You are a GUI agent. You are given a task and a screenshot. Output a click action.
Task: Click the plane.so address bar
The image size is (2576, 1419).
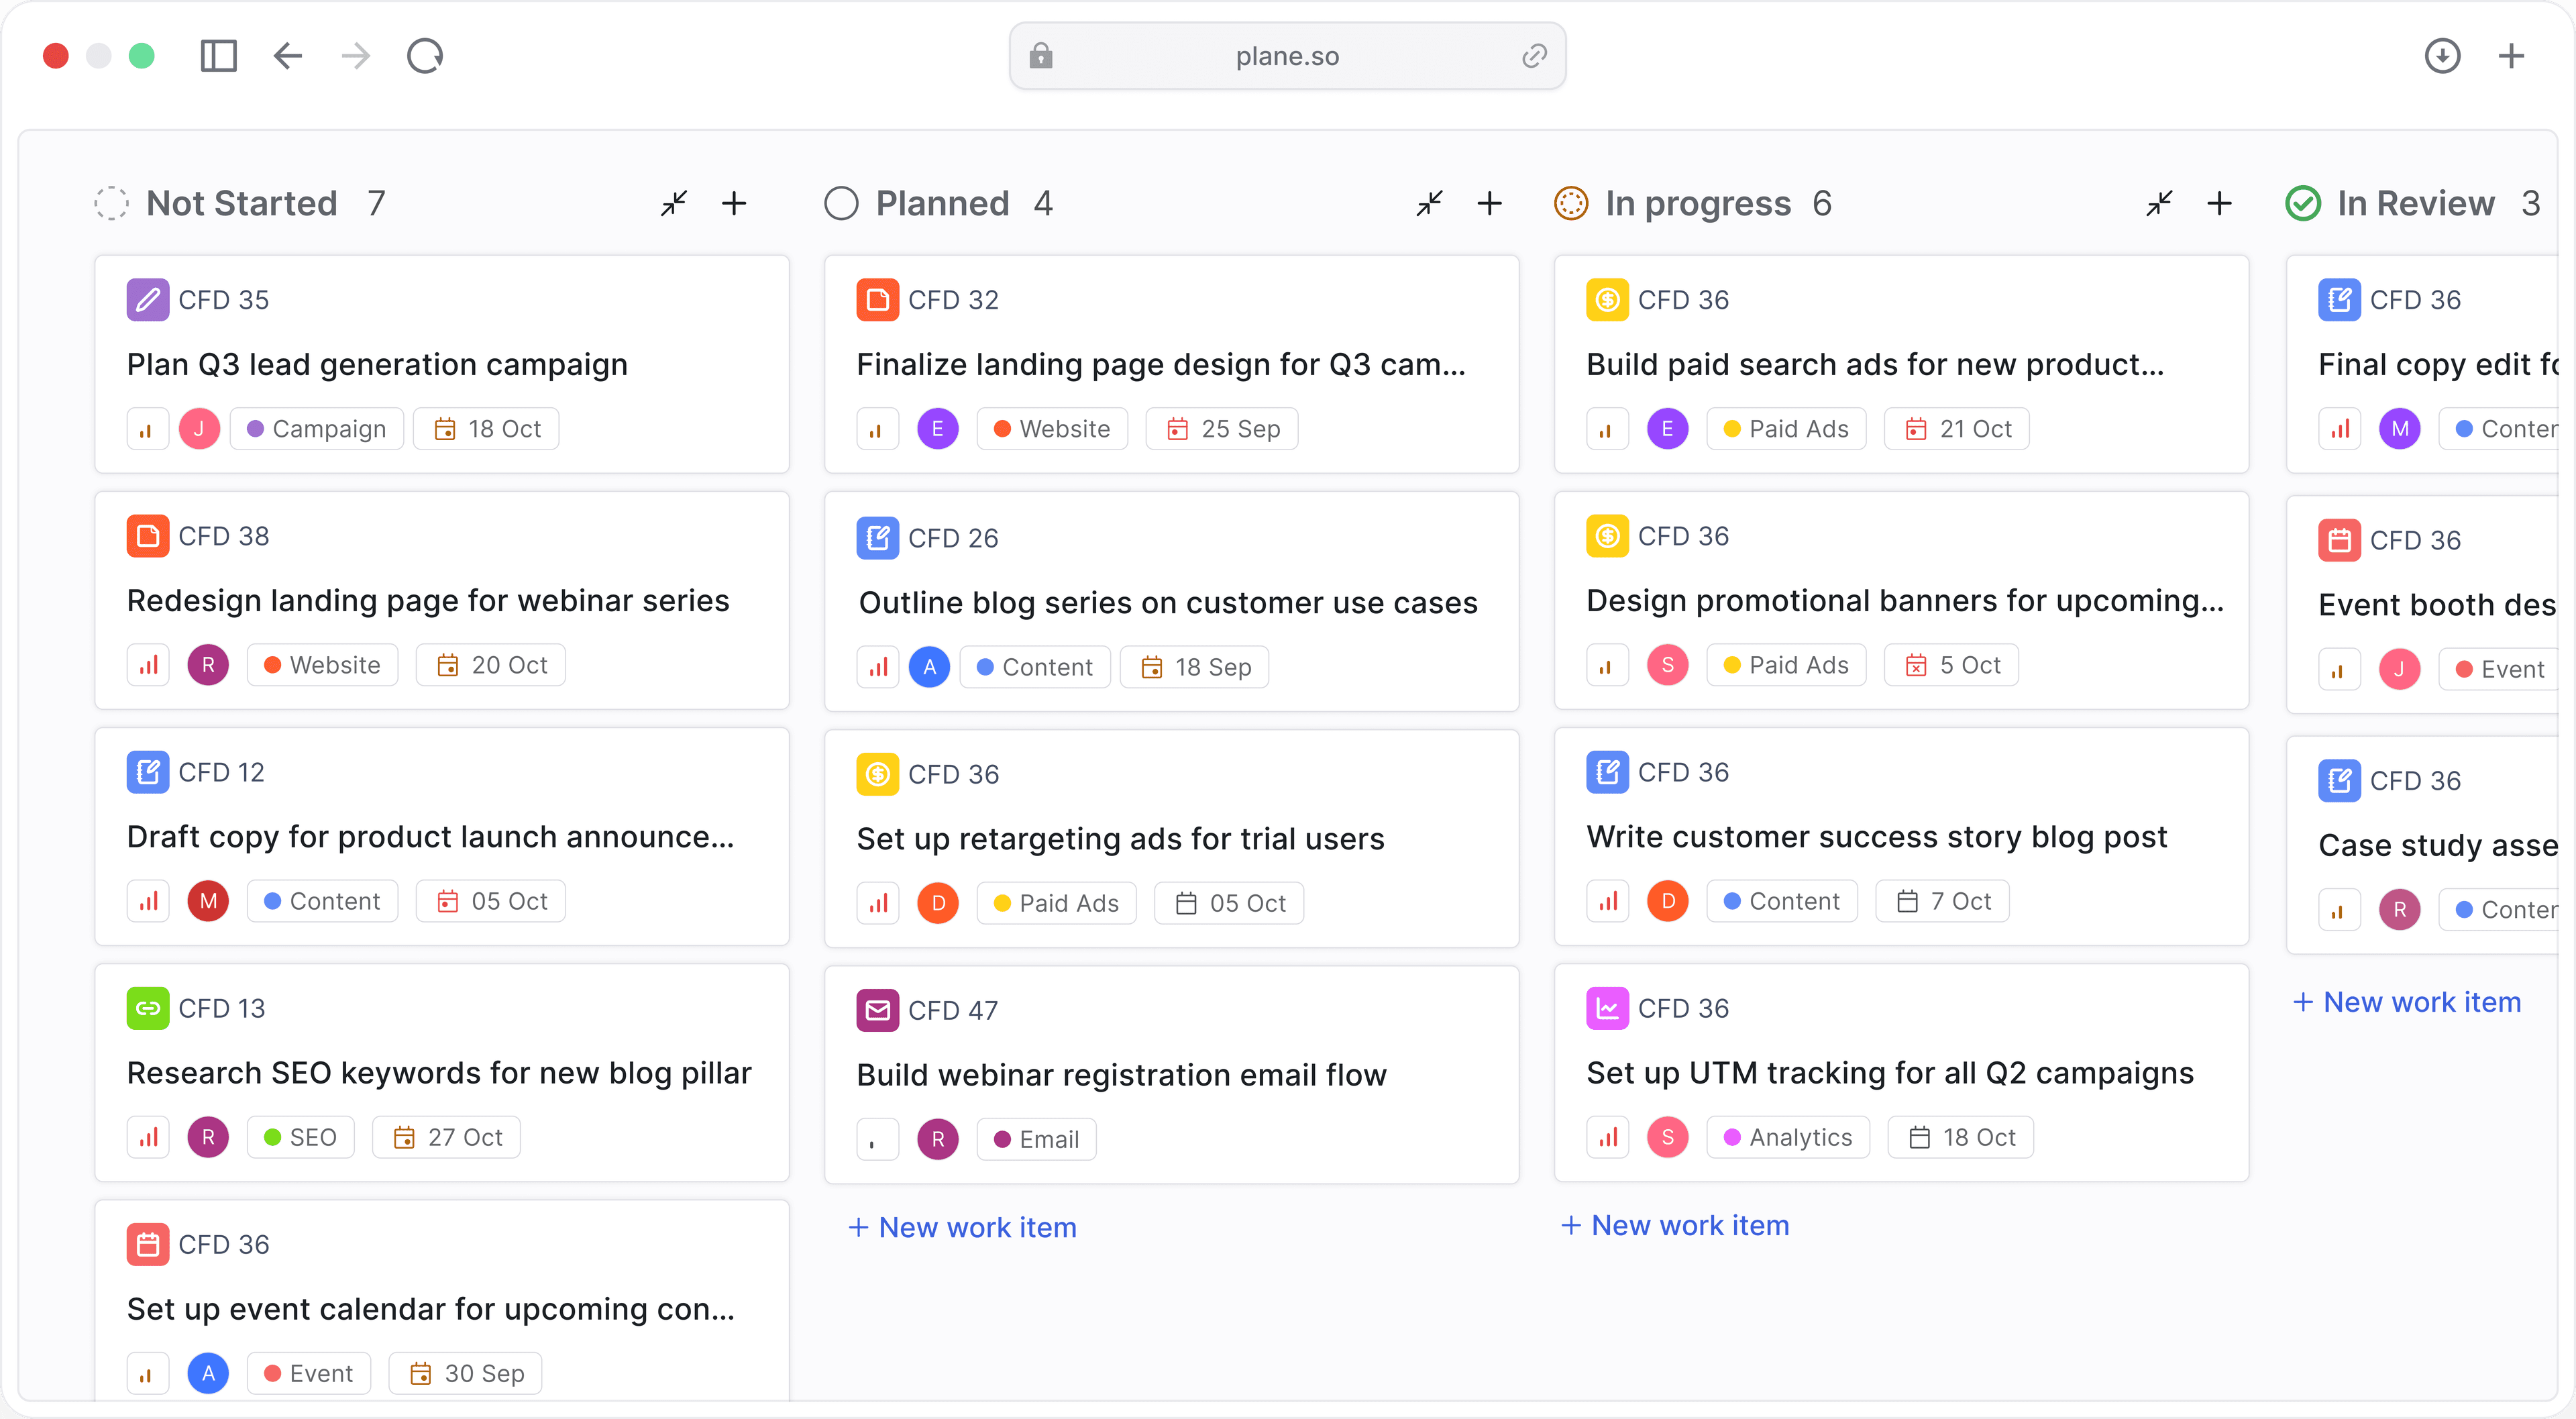pyautogui.click(x=1286, y=56)
